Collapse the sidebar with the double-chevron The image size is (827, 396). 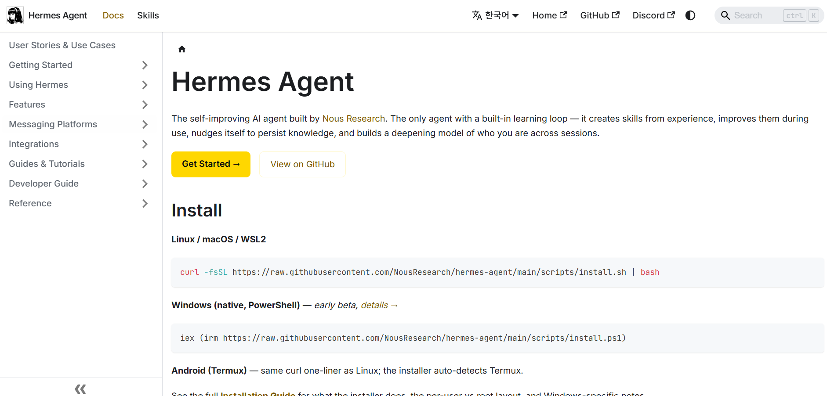[x=80, y=389]
